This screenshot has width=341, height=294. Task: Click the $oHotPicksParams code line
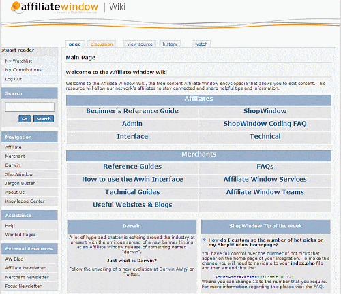coord(254,277)
